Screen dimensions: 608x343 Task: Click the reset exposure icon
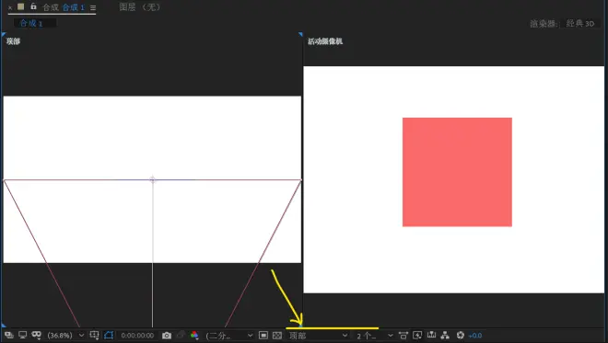point(461,336)
